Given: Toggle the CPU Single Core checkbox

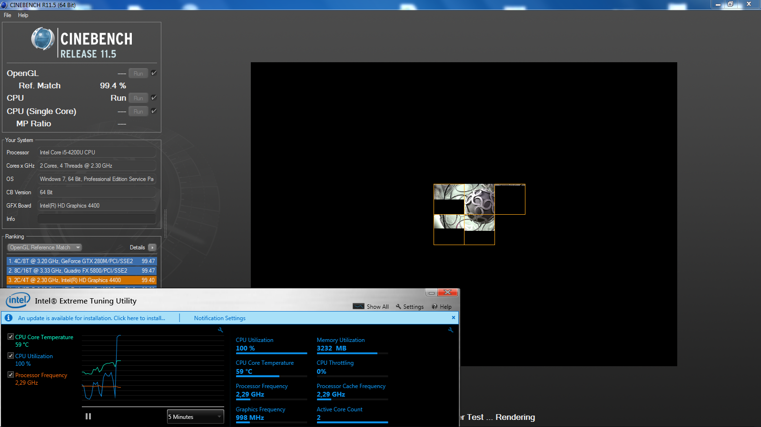Looking at the screenshot, I should pos(154,111).
